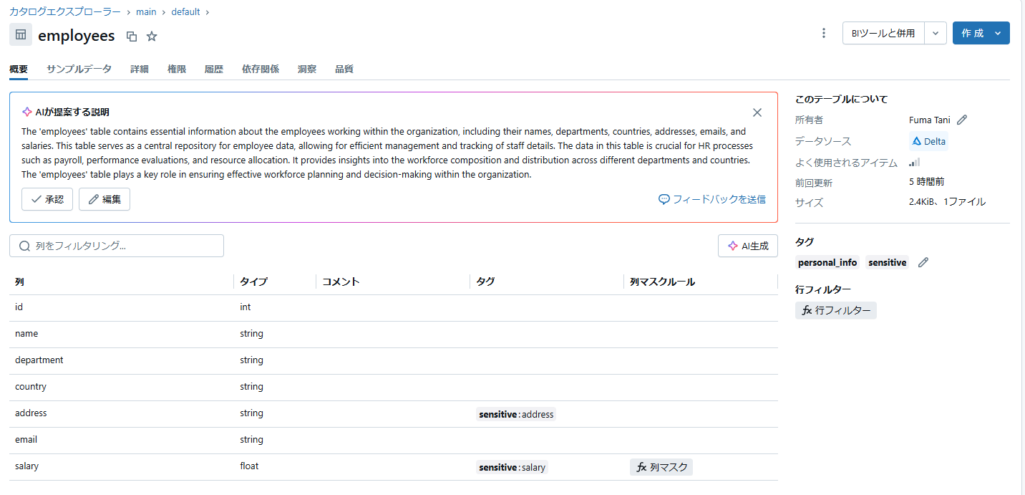
Task: Dismiss the AI suggested description panel
Action: point(757,112)
